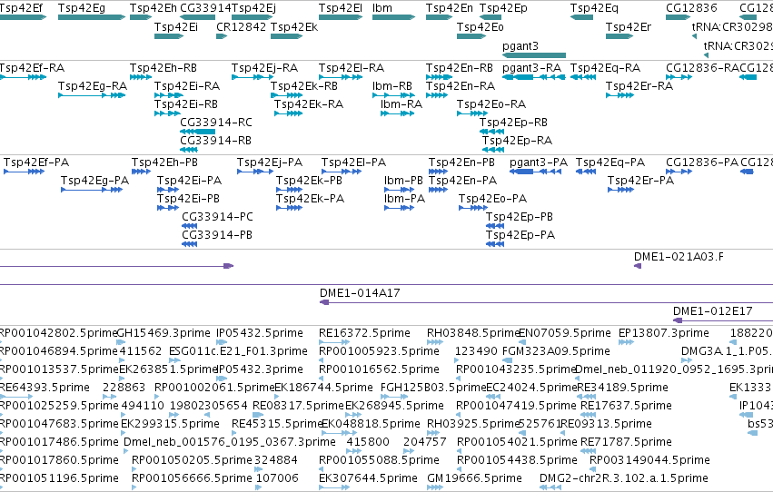Screen dimensions: 773x492
Task: Select the Tsp42Ei-RB transcript
Action: tap(167, 113)
